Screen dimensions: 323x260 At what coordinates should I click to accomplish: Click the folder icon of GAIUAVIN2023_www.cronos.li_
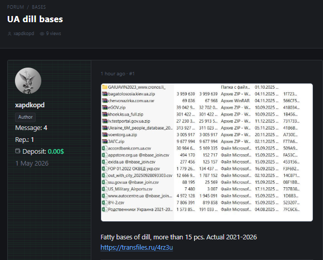(105, 87)
